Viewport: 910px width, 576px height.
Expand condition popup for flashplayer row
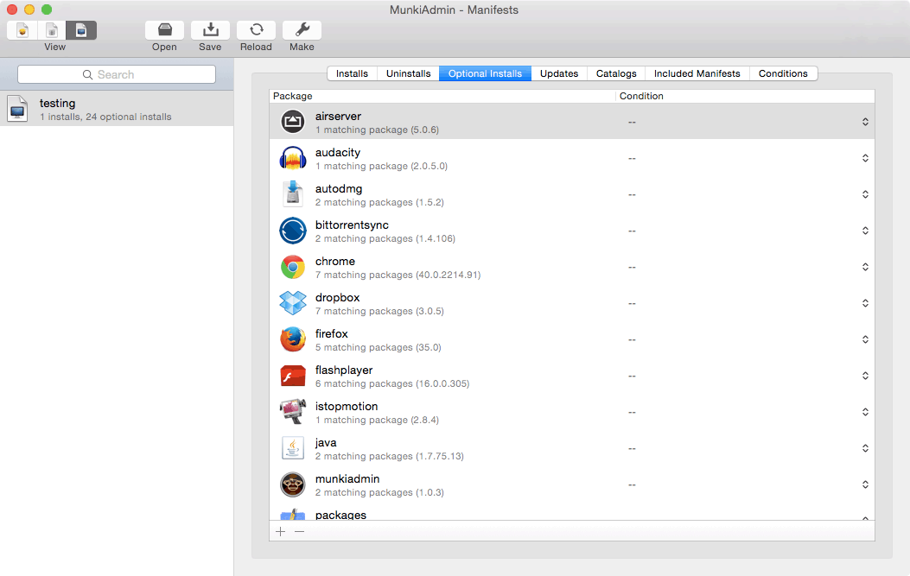(865, 377)
